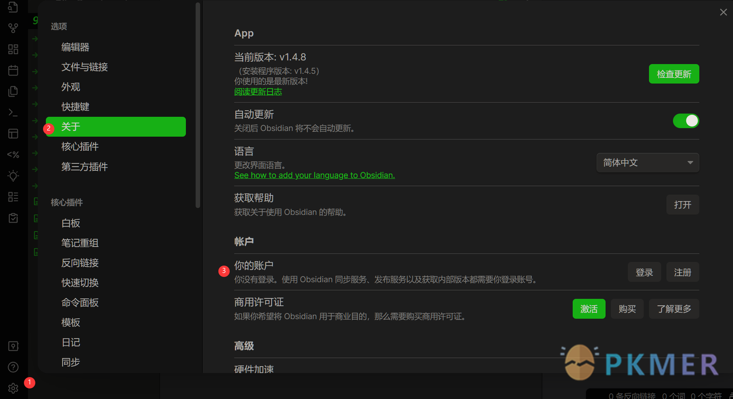
Task: Follow the add your language link
Action: point(314,175)
